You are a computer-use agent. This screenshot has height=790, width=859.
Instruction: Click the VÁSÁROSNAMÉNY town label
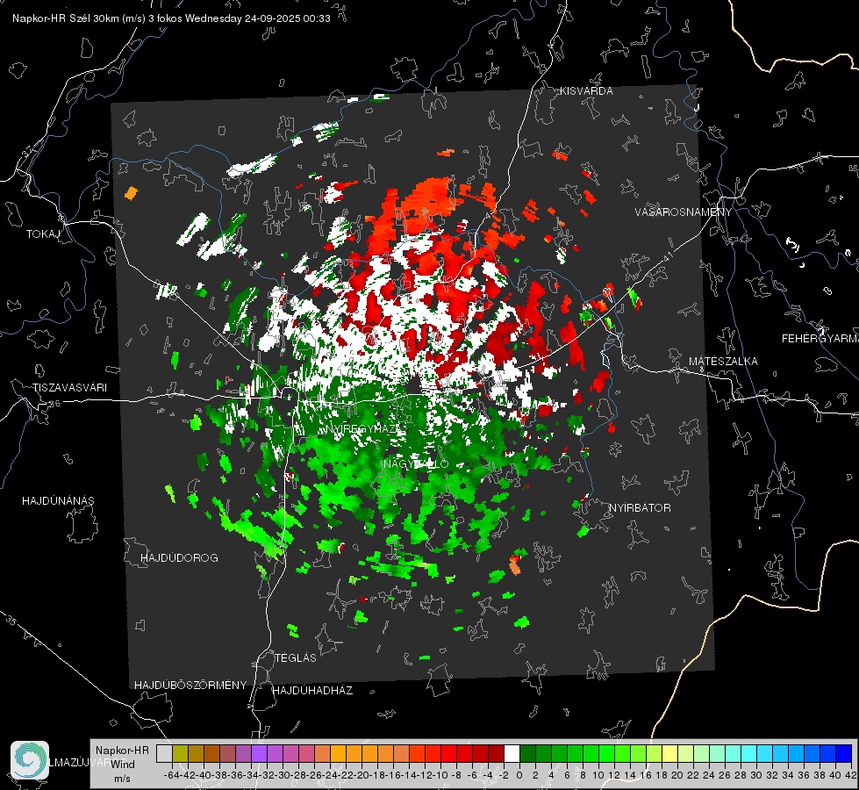pyautogui.click(x=684, y=212)
